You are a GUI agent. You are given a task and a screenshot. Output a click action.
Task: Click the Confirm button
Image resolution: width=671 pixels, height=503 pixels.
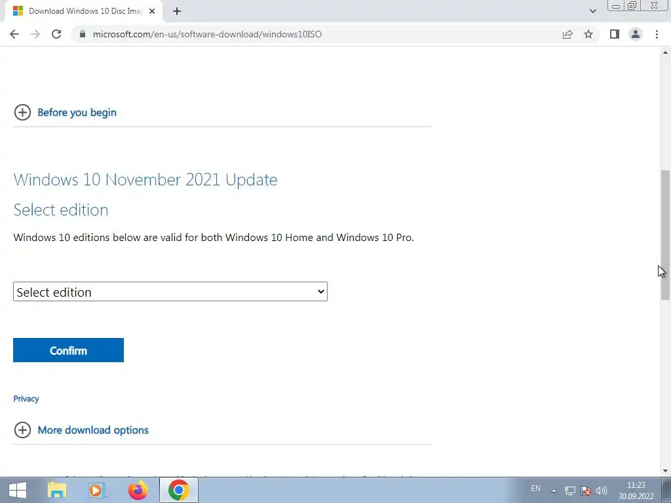tap(68, 350)
